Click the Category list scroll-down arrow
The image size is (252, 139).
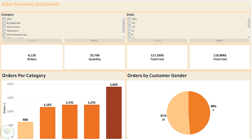pos(123,37)
